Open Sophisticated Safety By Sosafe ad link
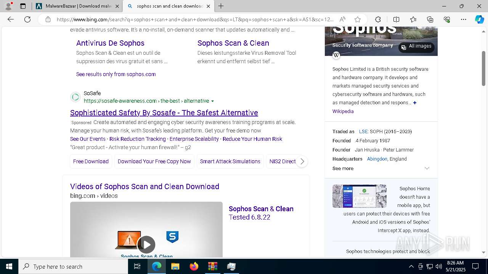The image size is (488, 274). (x=164, y=113)
